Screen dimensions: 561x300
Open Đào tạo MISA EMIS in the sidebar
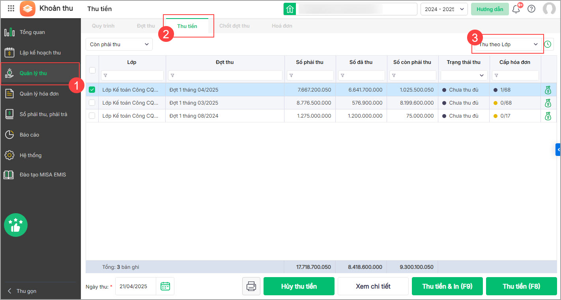tap(40, 174)
